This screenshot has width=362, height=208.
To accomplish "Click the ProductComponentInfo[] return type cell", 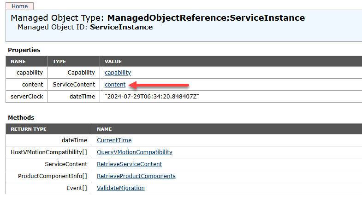I will coord(53,176).
